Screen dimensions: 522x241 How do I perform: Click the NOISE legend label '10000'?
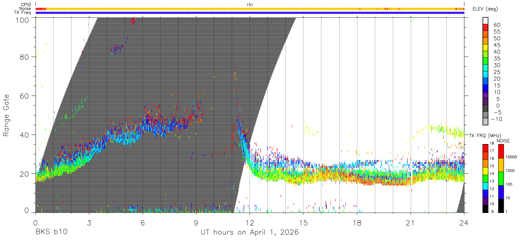[511, 157]
